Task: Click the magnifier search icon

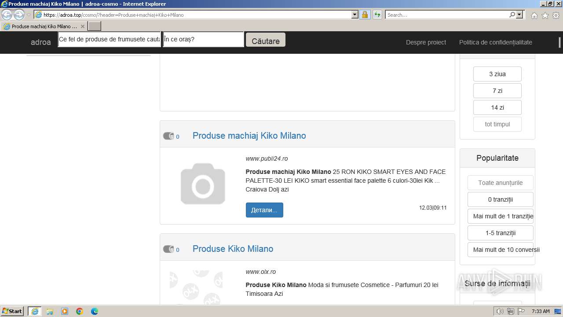Action: (x=512, y=15)
